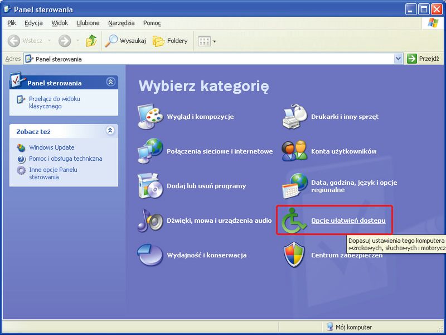
Task: Open the address bar dropdown arrow
Action: coord(398,59)
